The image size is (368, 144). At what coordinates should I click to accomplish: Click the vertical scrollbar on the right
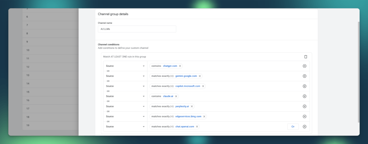pyautogui.click(x=358, y=72)
